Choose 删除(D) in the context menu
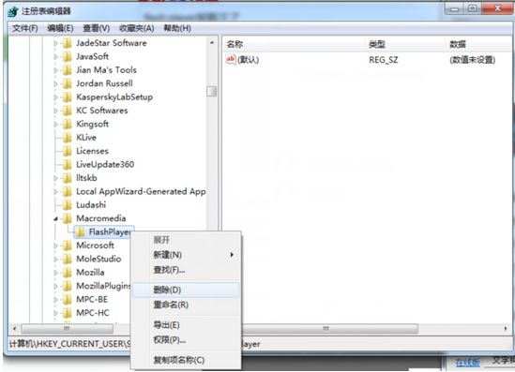This screenshot has height=372, width=515. point(187,290)
